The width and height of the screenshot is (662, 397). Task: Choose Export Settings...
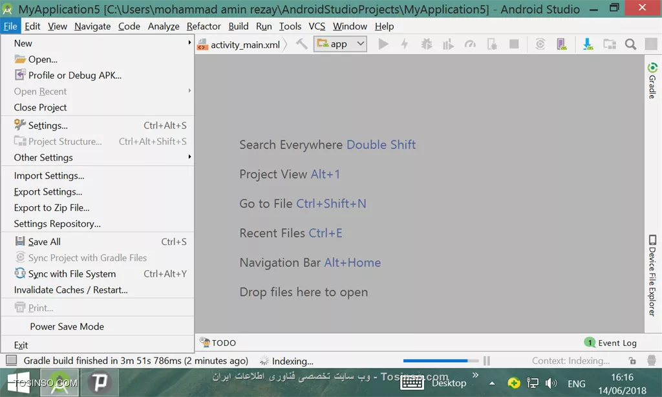[x=98, y=192]
